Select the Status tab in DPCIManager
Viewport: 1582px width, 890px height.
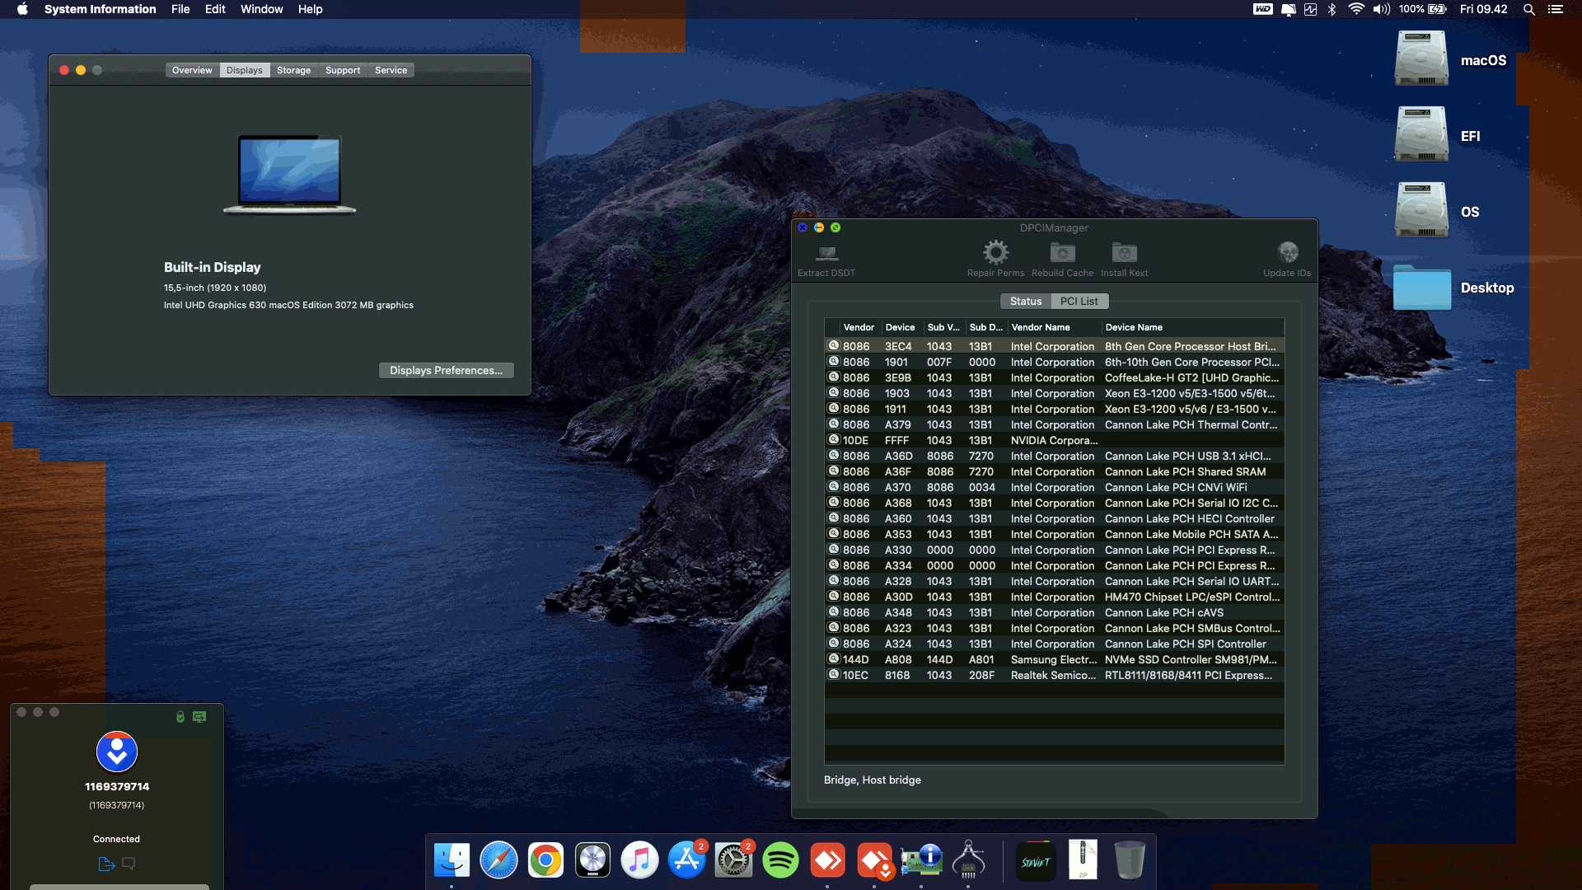pyautogui.click(x=1026, y=302)
